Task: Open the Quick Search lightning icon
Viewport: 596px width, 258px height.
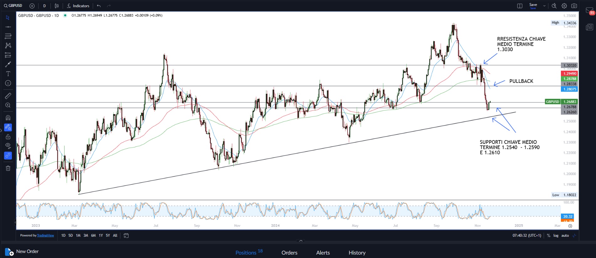Action: (554, 6)
